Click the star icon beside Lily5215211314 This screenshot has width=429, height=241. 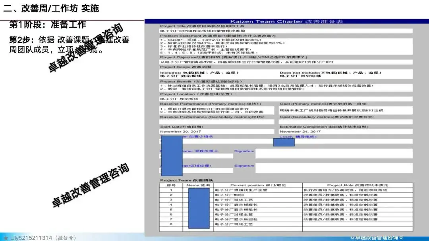pyautogui.click(x=6, y=238)
